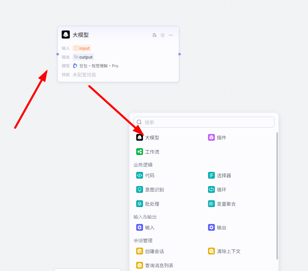Click the 选择器 IF condition icon
This screenshot has height=271, width=308.
(211, 175)
